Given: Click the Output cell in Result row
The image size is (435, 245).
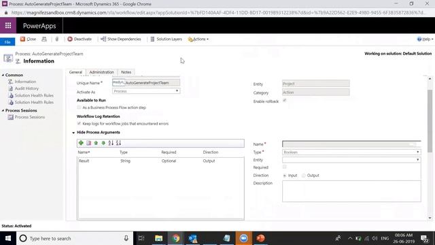Looking at the screenshot, I should (x=209, y=161).
